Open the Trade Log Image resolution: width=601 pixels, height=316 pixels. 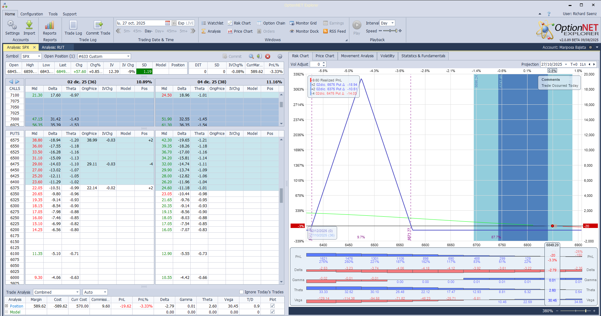pos(73,28)
